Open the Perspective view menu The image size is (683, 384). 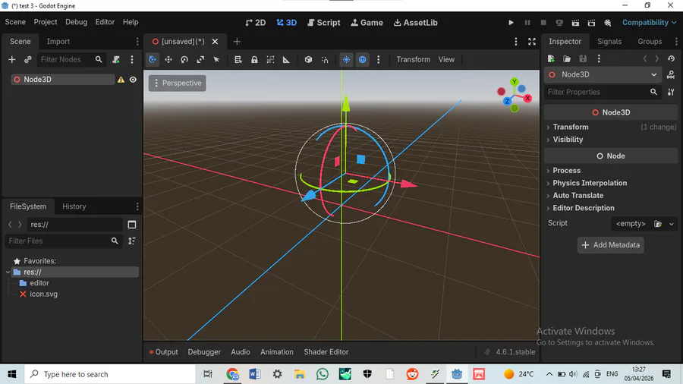[x=178, y=83]
